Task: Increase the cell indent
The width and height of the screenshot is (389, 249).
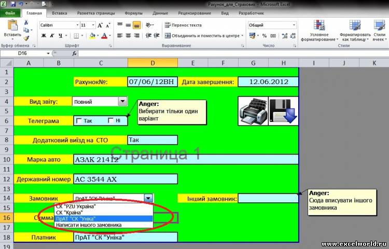Action: point(157,36)
